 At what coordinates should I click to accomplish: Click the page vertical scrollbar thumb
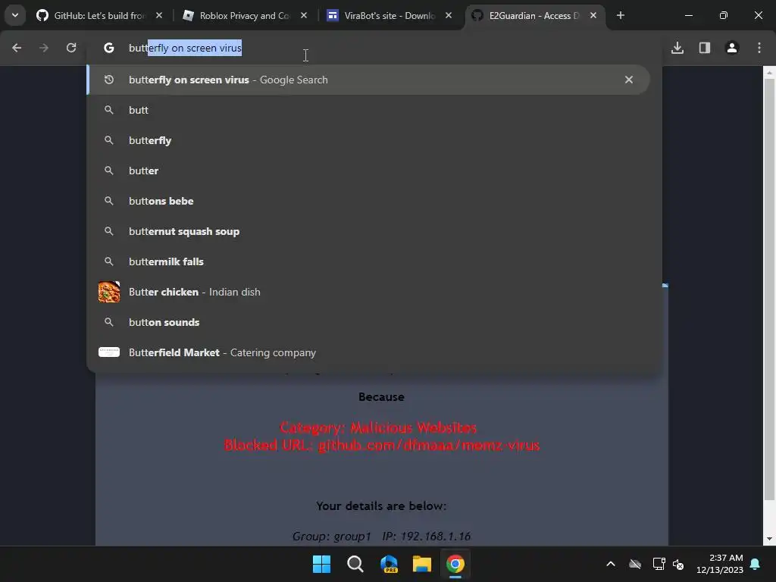pos(769,289)
